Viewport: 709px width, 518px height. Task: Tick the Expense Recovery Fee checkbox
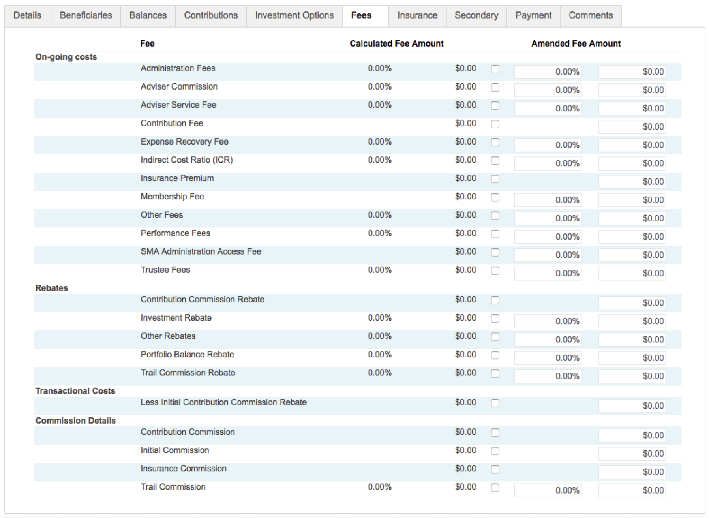495,143
